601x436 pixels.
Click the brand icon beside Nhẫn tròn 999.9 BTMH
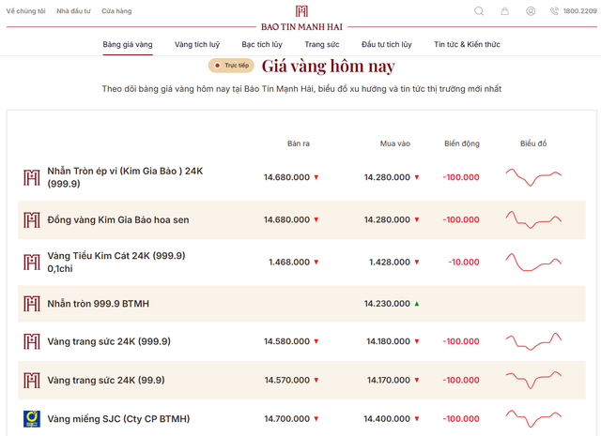(31, 304)
